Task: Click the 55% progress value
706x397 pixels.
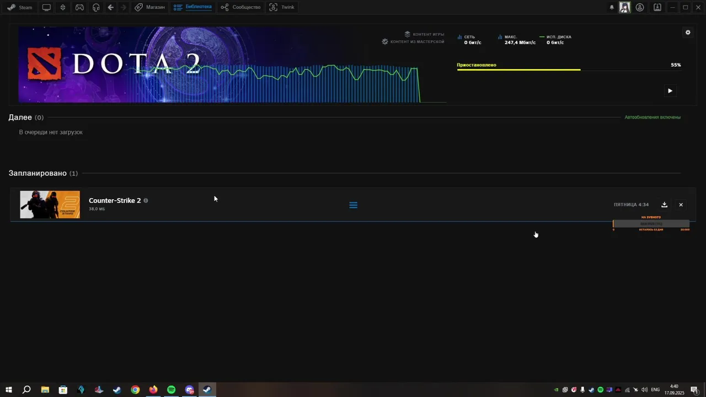Action: pos(676,65)
